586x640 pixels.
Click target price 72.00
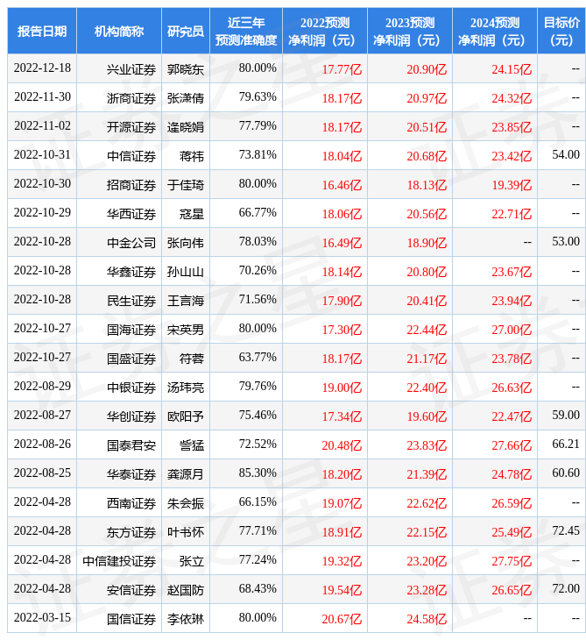point(566,588)
